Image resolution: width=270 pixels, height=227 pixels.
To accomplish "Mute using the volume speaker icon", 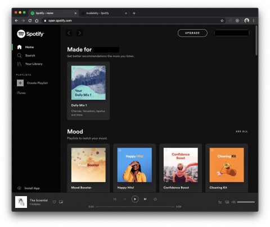I will pyautogui.click(x=233, y=202).
